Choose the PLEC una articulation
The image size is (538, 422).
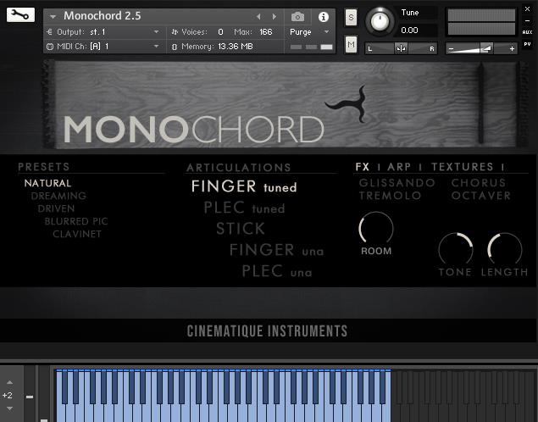pos(277,271)
